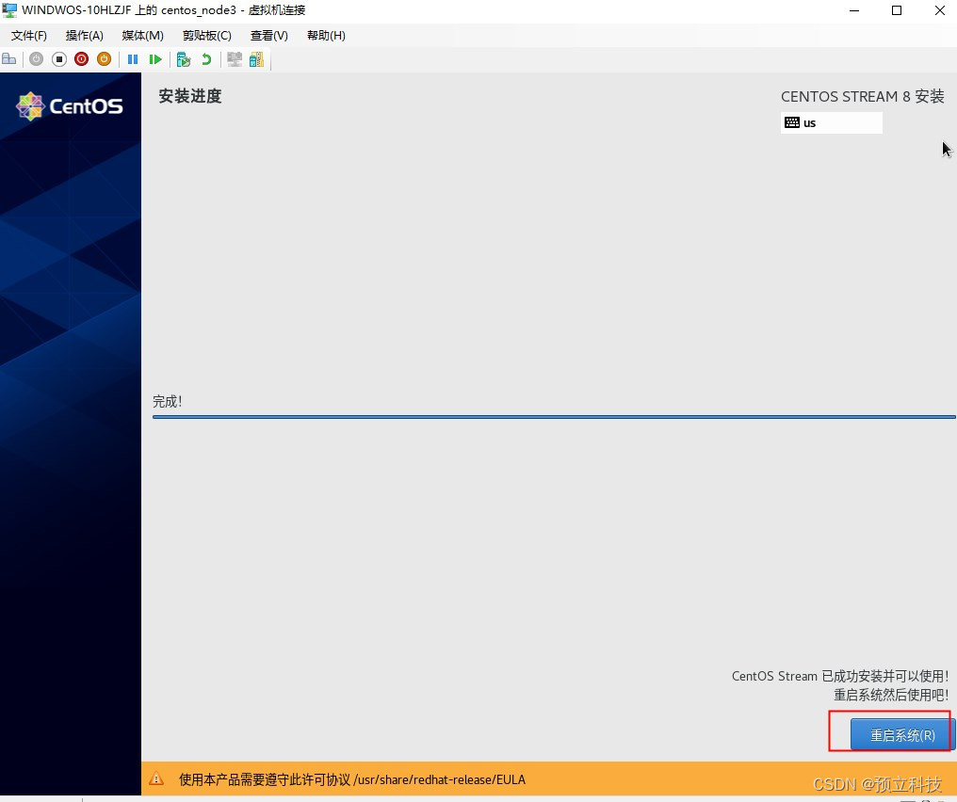Click the '重启系统然后使用吧!' message

pyautogui.click(x=891, y=695)
